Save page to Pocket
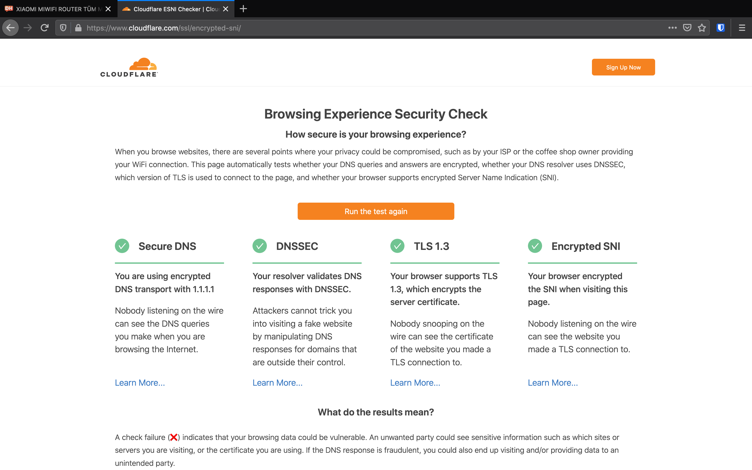This screenshot has width=752, height=470. pos(687,28)
